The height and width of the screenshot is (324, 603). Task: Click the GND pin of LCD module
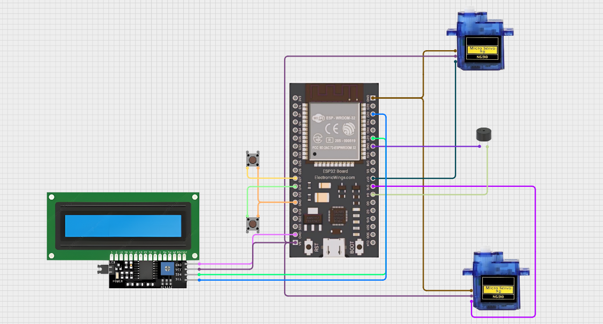pyautogui.click(x=186, y=265)
